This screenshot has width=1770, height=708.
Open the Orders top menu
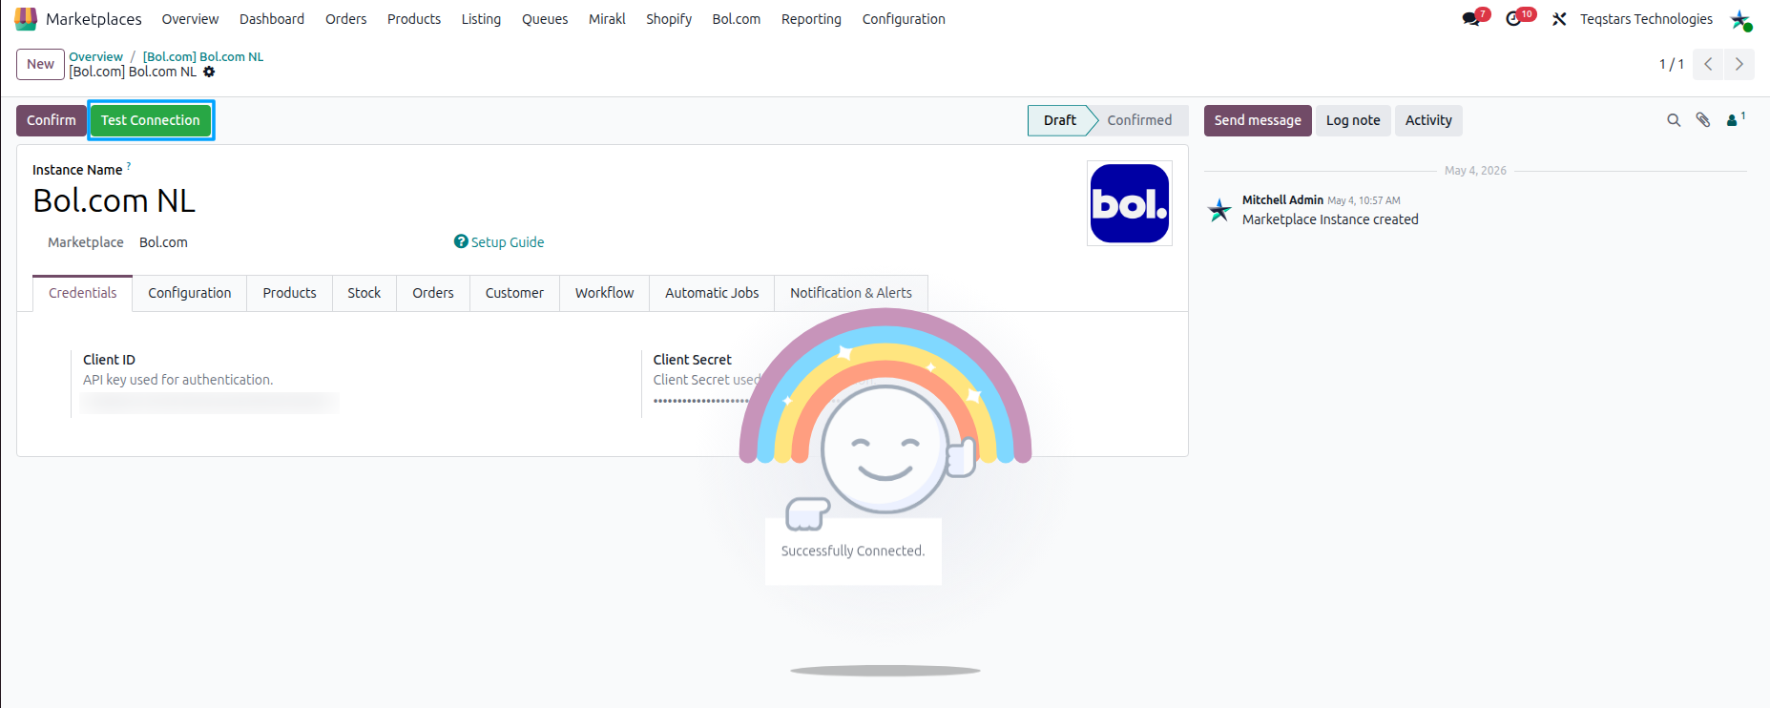[x=345, y=19]
